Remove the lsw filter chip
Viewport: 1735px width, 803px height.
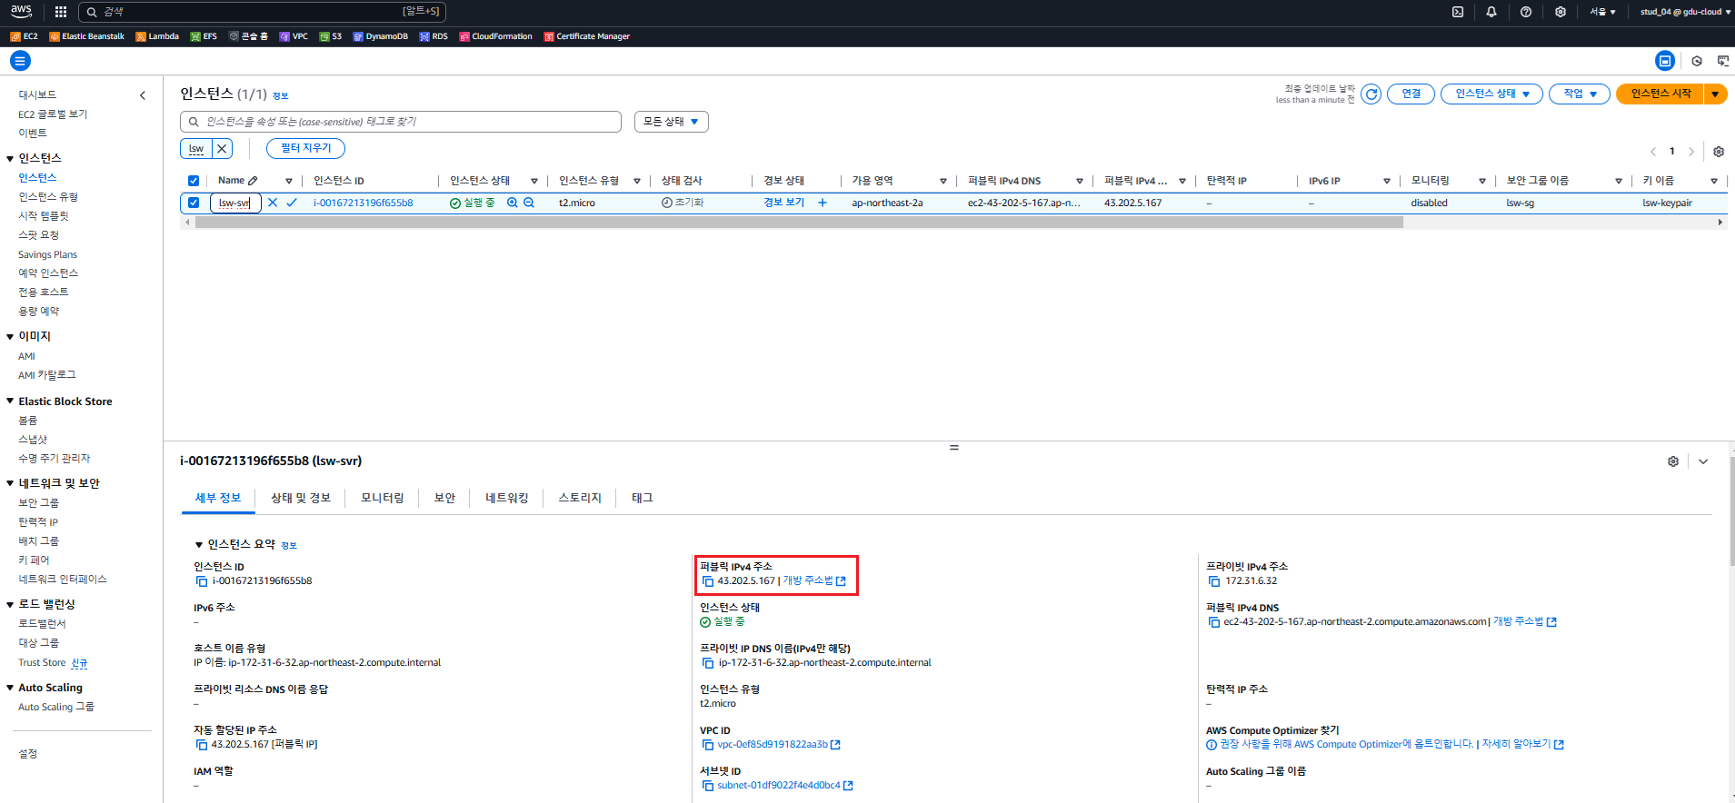223,148
